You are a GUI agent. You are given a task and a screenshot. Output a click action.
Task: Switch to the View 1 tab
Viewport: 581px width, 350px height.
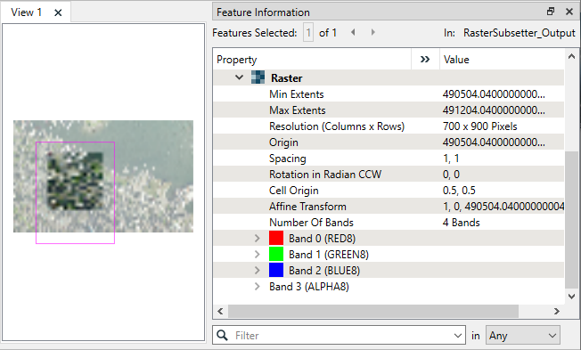(26, 12)
